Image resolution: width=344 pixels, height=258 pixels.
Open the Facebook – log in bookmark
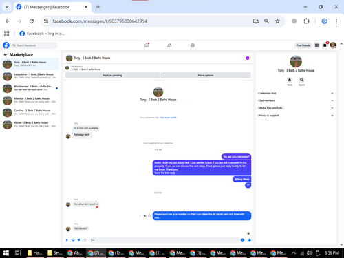pyautogui.click(x=42, y=34)
